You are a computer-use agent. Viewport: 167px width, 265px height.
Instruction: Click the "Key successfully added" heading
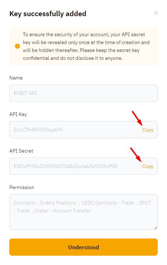point(48,14)
